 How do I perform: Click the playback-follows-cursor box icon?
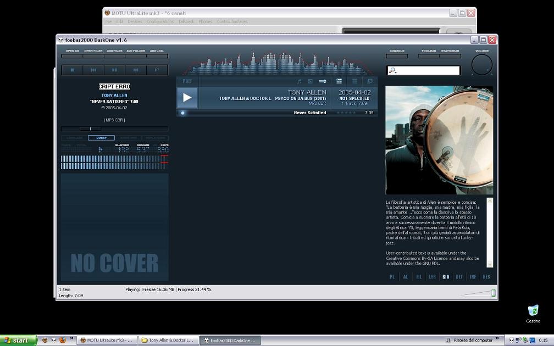point(310,81)
